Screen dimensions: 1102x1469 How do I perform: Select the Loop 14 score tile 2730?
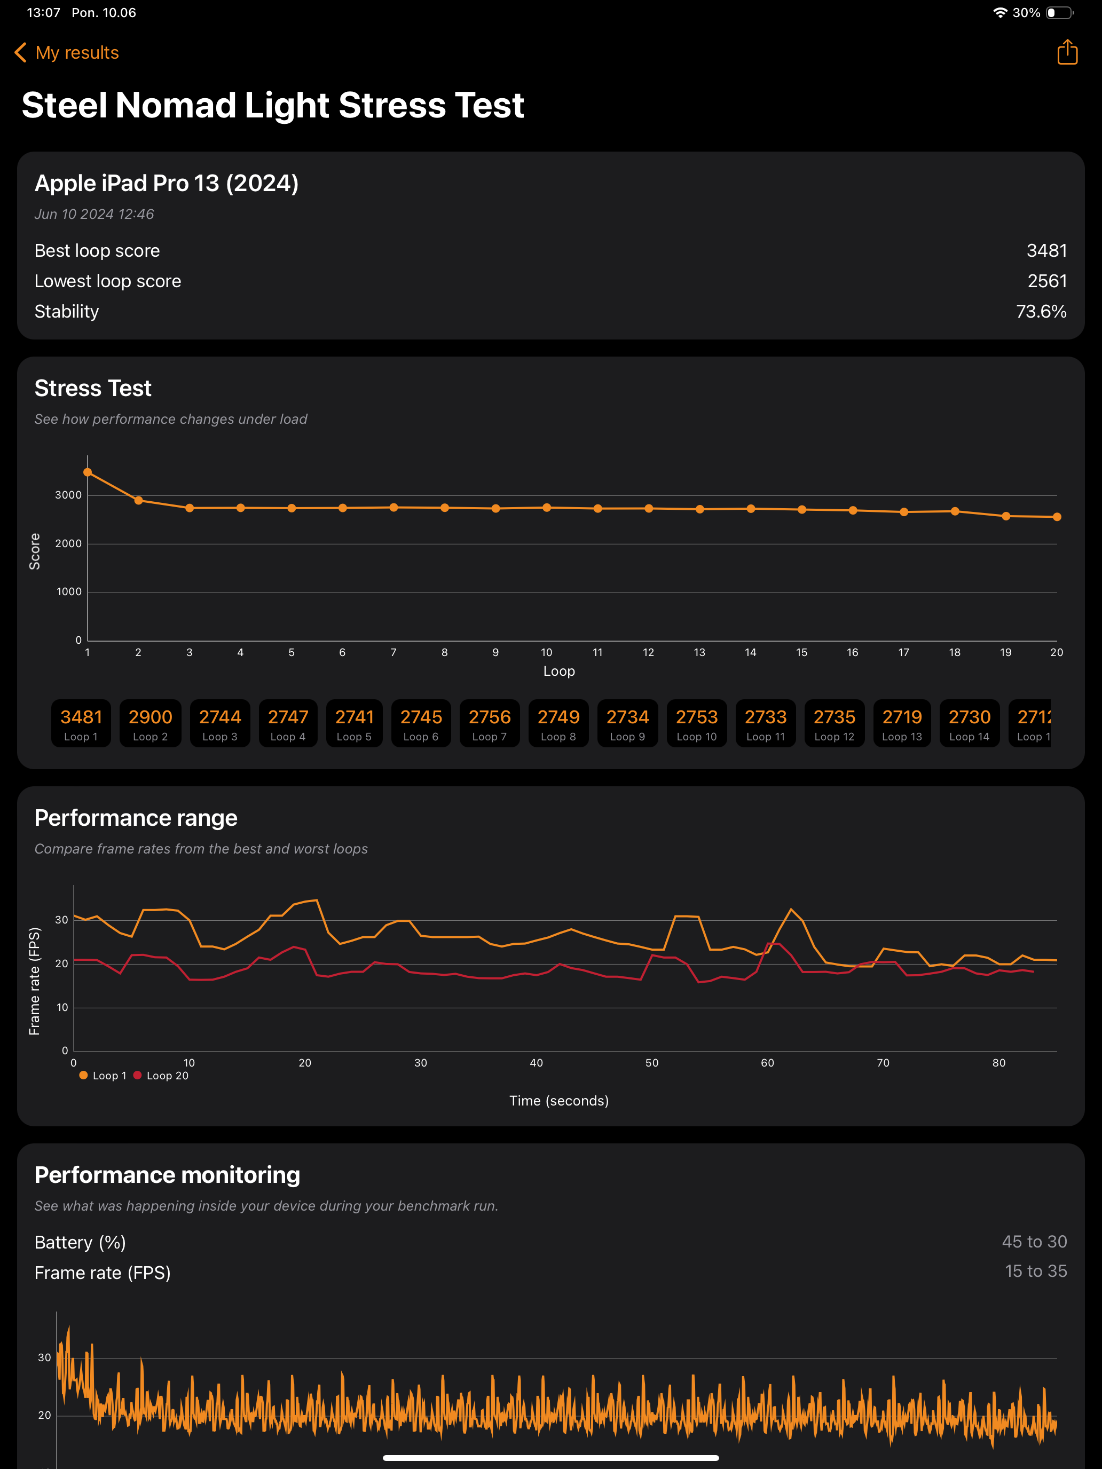coord(969,723)
